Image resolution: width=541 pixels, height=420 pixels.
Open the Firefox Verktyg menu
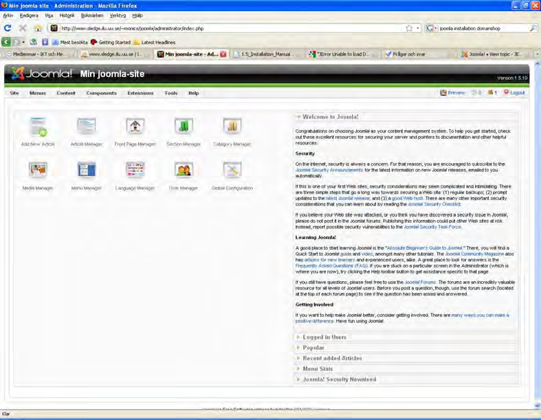118,16
